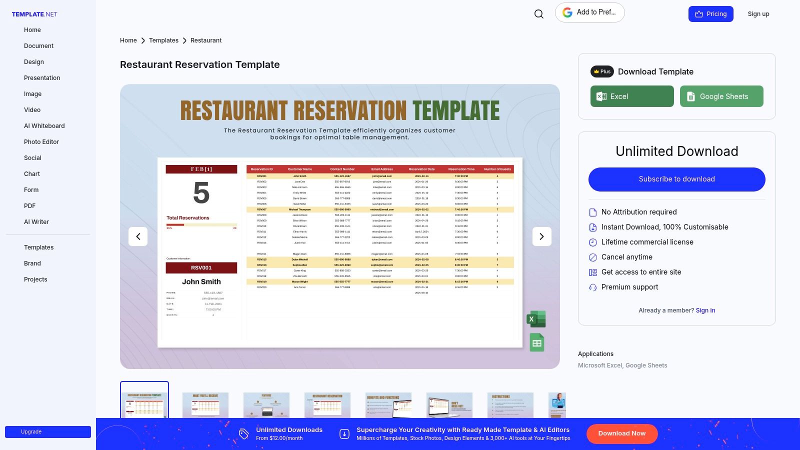
Task: Click the main template preview image
Action: coord(340,226)
